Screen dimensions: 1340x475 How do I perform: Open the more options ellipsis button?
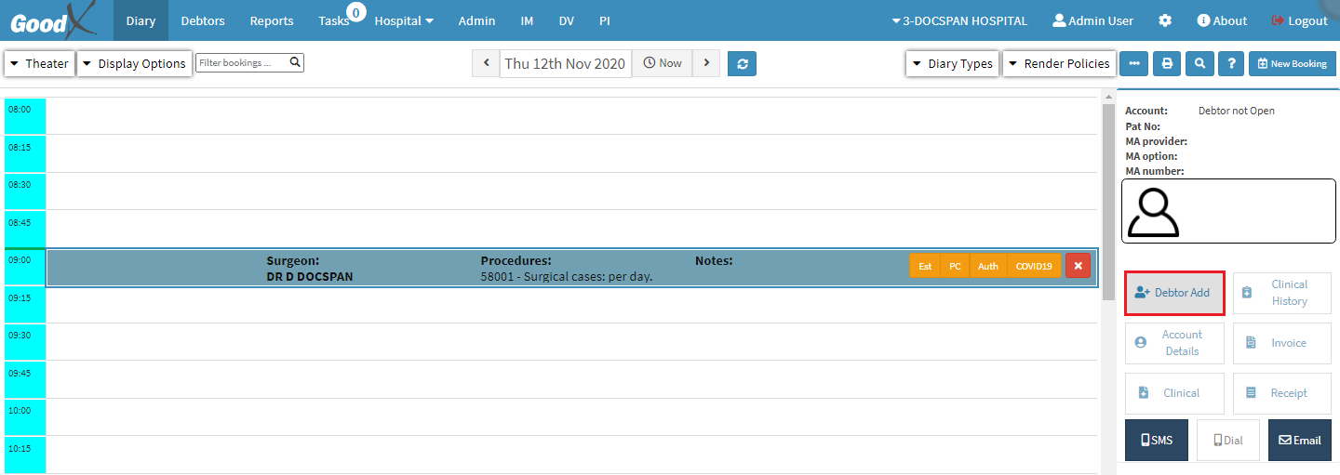click(1133, 63)
